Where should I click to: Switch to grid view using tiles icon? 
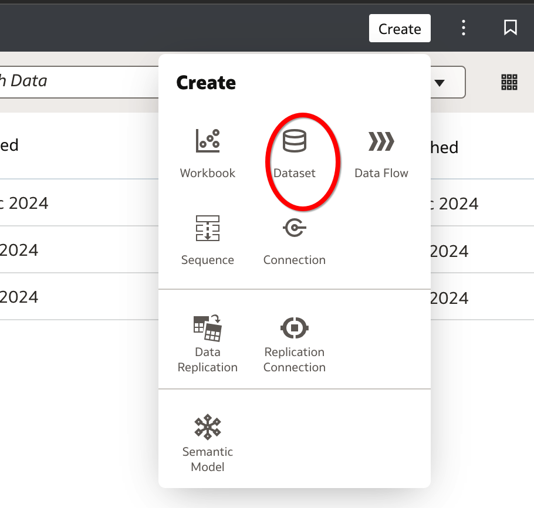[509, 82]
